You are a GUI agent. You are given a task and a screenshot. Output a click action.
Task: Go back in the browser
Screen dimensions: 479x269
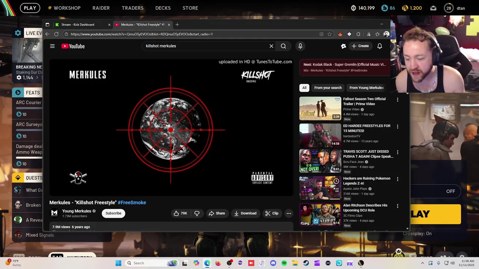47,34
